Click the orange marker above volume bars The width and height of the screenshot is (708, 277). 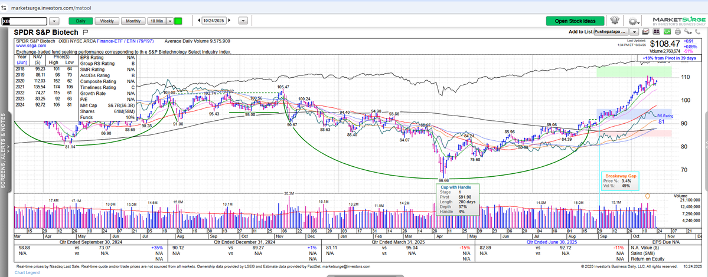pos(648,196)
